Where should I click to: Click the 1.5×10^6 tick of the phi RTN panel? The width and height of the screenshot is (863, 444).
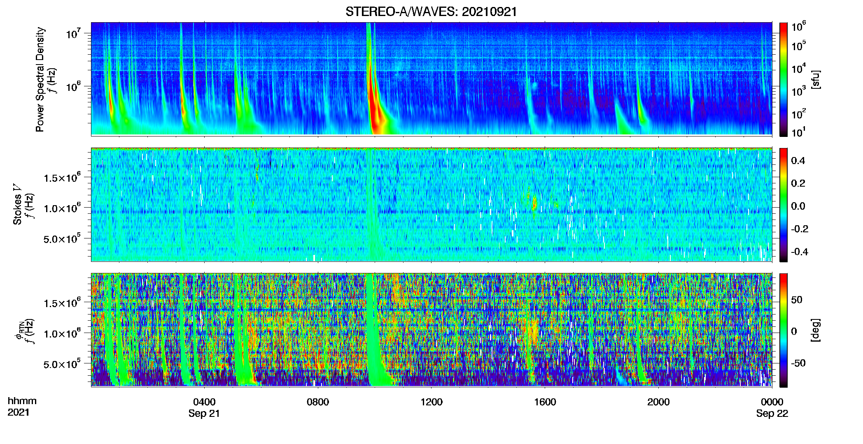pos(62,303)
